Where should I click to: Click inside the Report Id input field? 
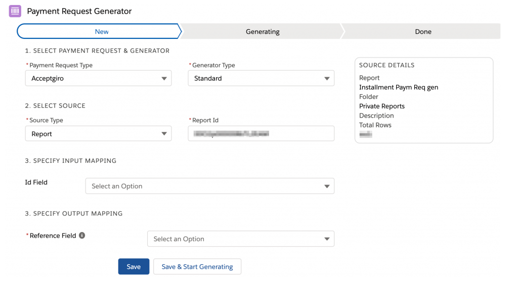pos(261,134)
